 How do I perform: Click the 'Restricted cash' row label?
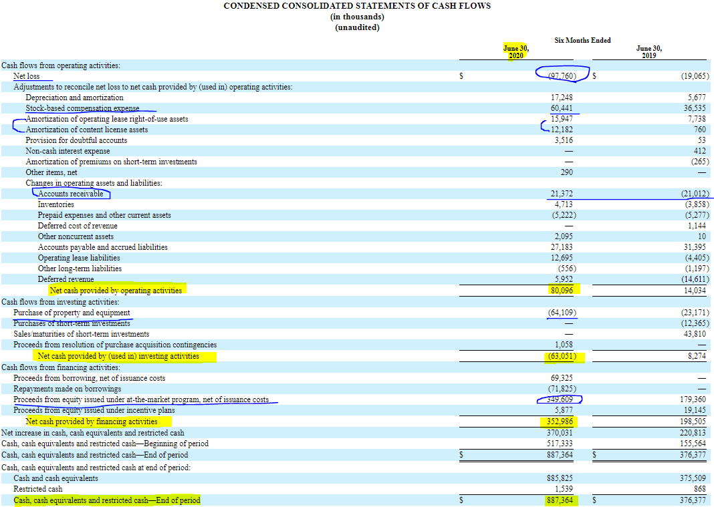tap(38, 489)
